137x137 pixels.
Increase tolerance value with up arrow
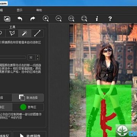(x=38, y=56)
